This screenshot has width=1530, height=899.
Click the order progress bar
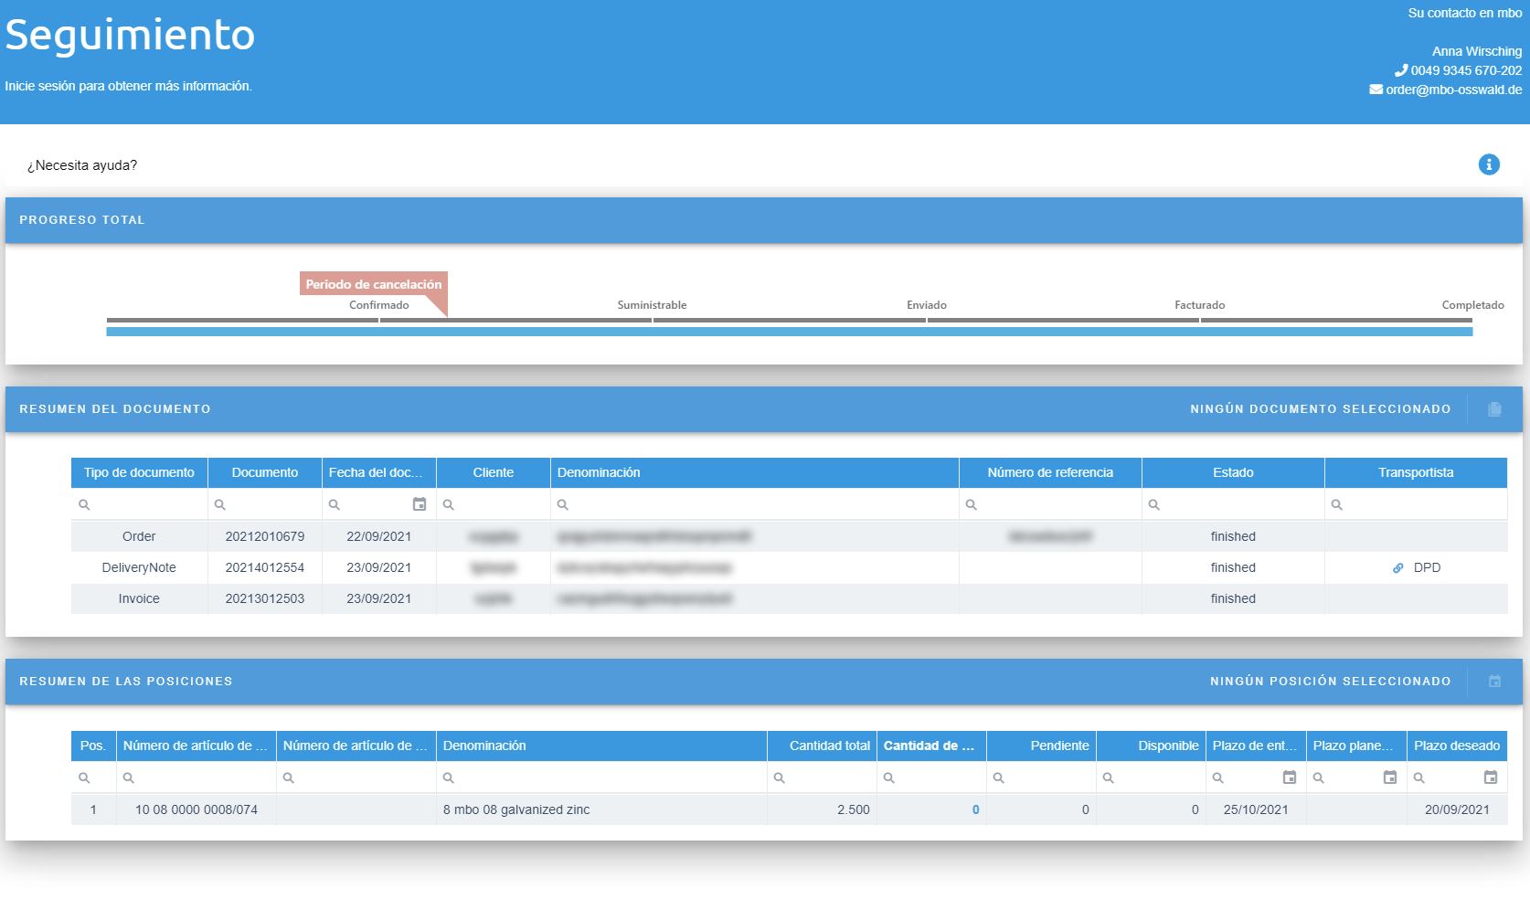coord(789,332)
